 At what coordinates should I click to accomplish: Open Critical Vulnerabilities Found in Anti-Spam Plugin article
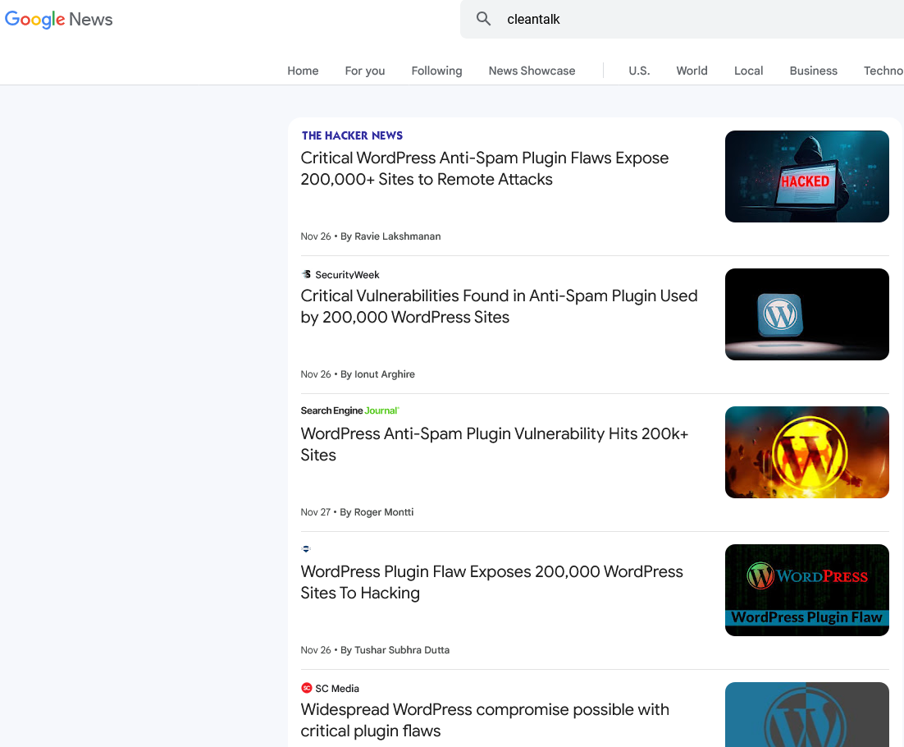point(499,306)
